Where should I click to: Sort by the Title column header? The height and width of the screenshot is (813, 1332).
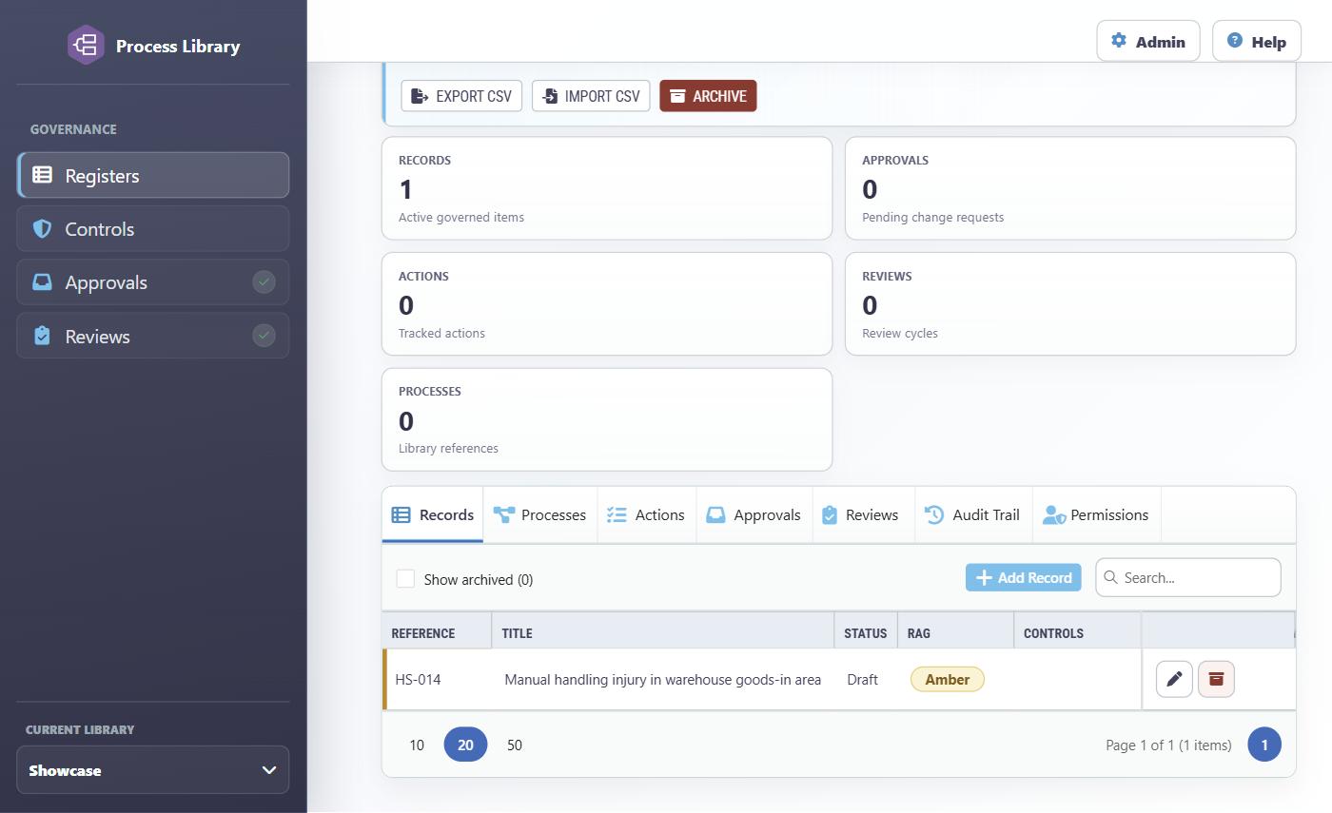point(663,632)
